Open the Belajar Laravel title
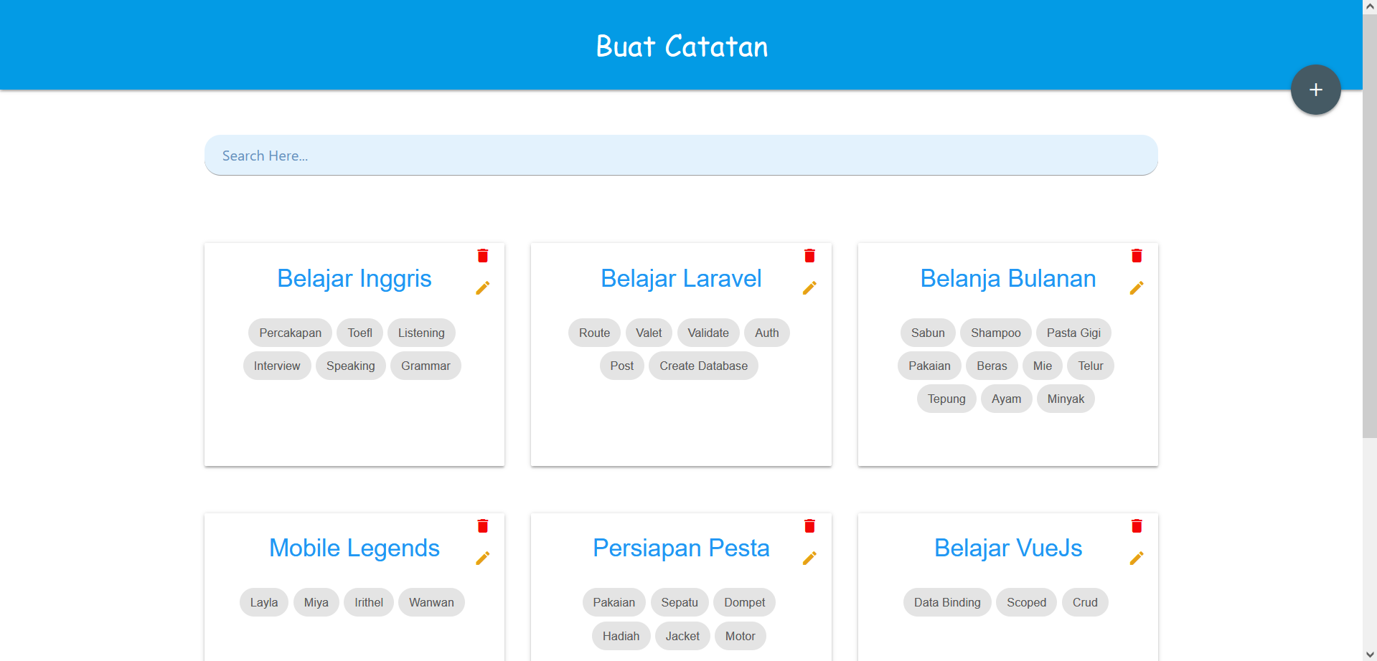This screenshot has width=1377, height=661. click(x=681, y=278)
